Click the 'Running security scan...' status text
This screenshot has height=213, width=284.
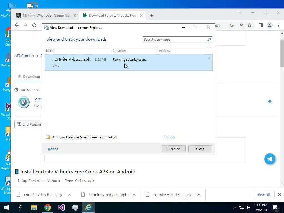130,60
